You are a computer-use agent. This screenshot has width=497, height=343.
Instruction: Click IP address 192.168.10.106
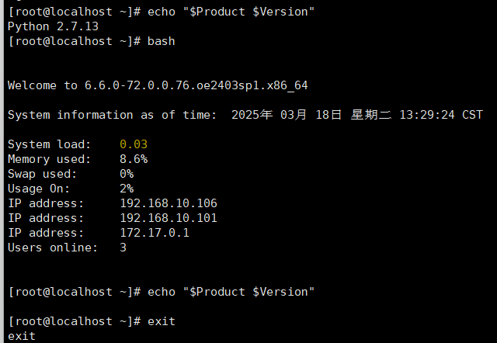tap(169, 203)
